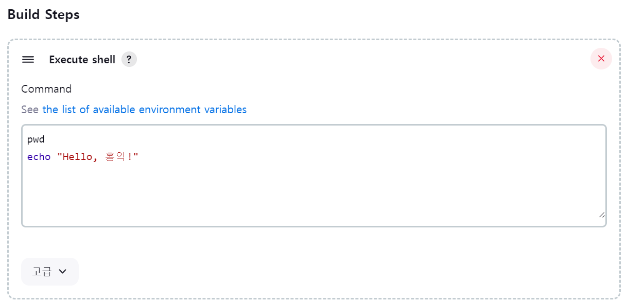Image resolution: width=627 pixels, height=301 pixels.
Task: Open the list of available environment variables
Action: [144, 110]
